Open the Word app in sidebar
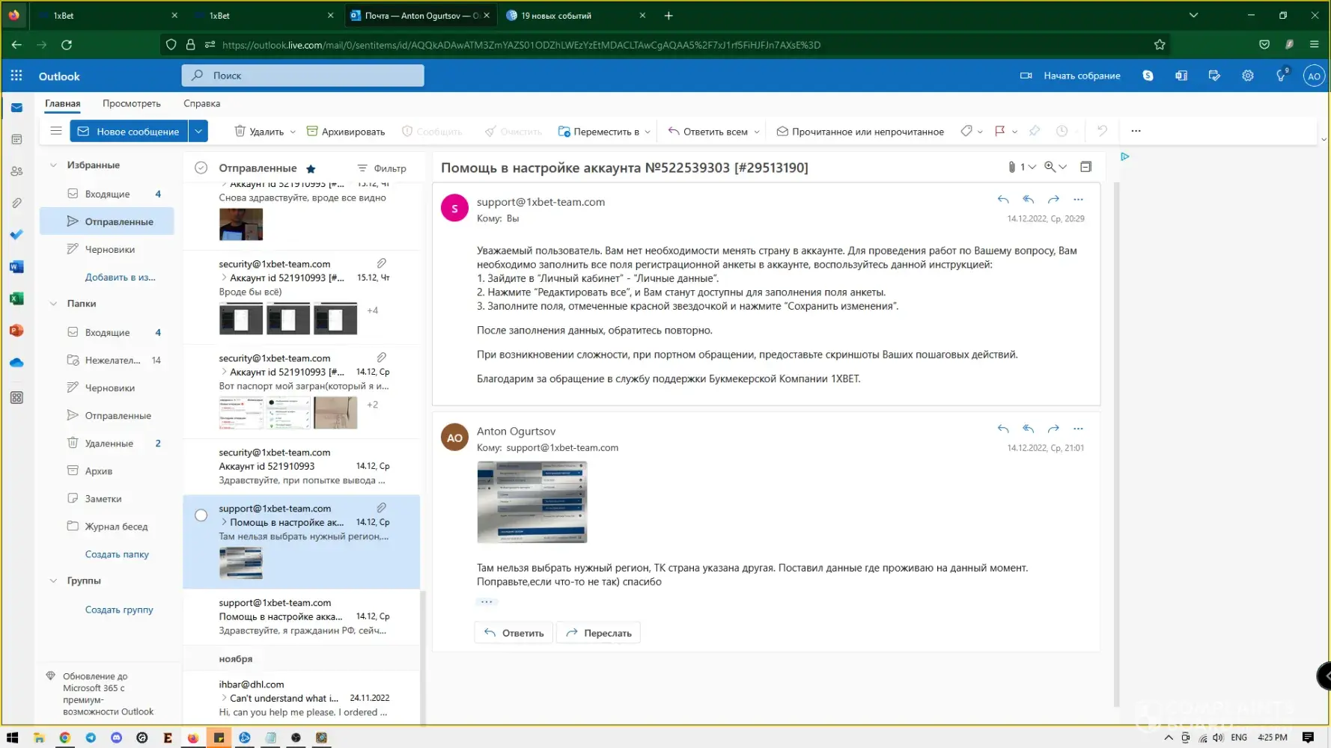The image size is (1331, 748). (x=16, y=267)
